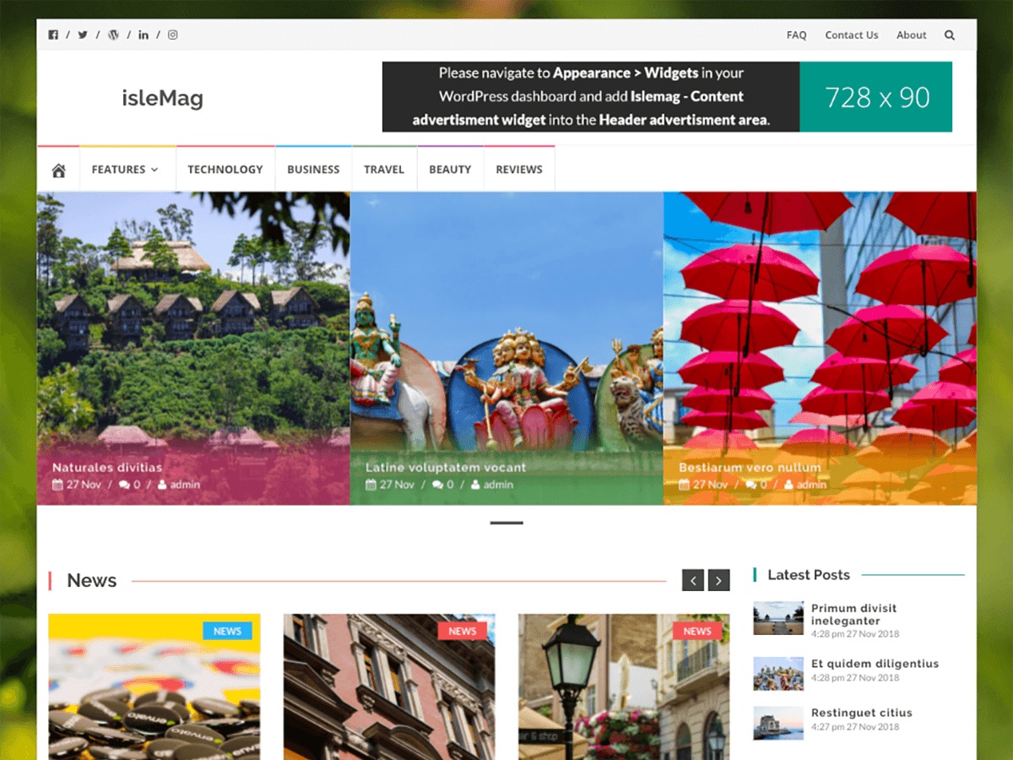Click previous arrow in News section

pyautogui.click(x=693, y=580)
